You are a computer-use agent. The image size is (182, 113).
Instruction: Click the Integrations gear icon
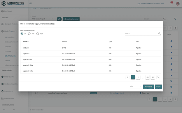click(x=2, y=91)
